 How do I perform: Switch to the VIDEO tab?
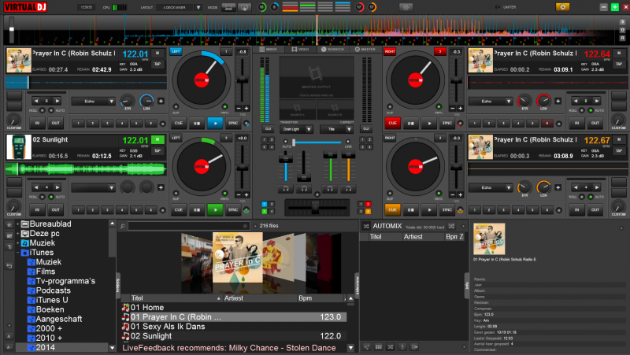300,49
